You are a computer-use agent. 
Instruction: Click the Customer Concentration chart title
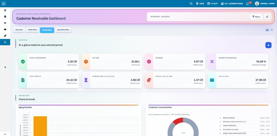160,107
